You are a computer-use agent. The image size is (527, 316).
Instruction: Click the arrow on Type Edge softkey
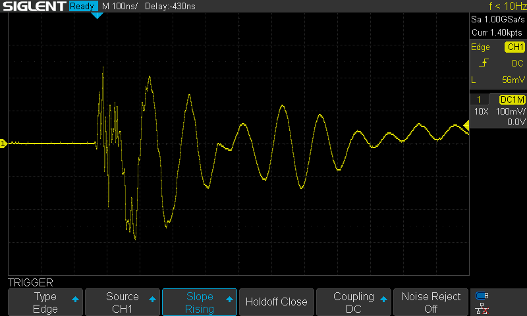[x=75, y=299]
